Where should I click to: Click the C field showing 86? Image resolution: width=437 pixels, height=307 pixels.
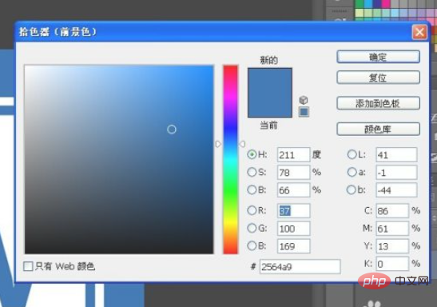click(x=392, y=211)
